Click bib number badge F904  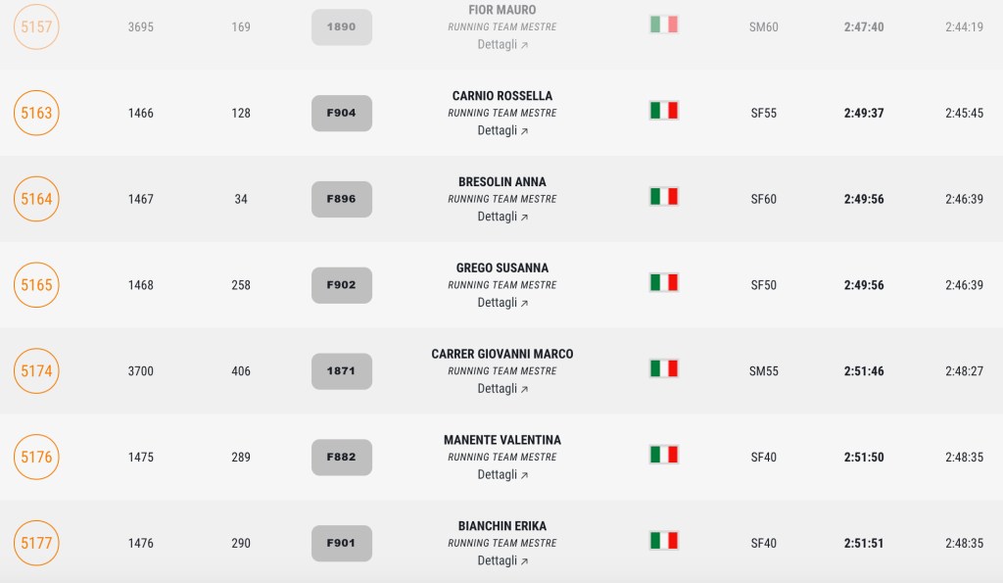[342, 113]
